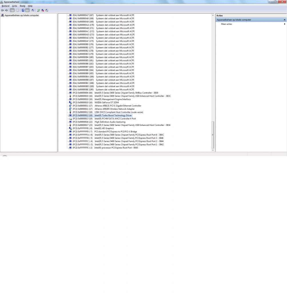Viewport: 287px width, 293px height.
Task: Toggle the Action pane toolbar icon
Action: tap(27, 11)
